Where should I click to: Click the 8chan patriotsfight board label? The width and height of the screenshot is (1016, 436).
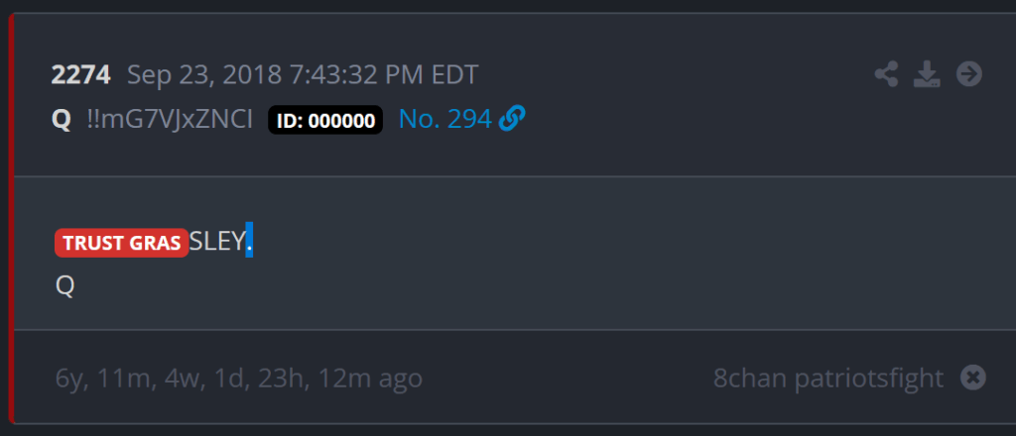point(828,378)
